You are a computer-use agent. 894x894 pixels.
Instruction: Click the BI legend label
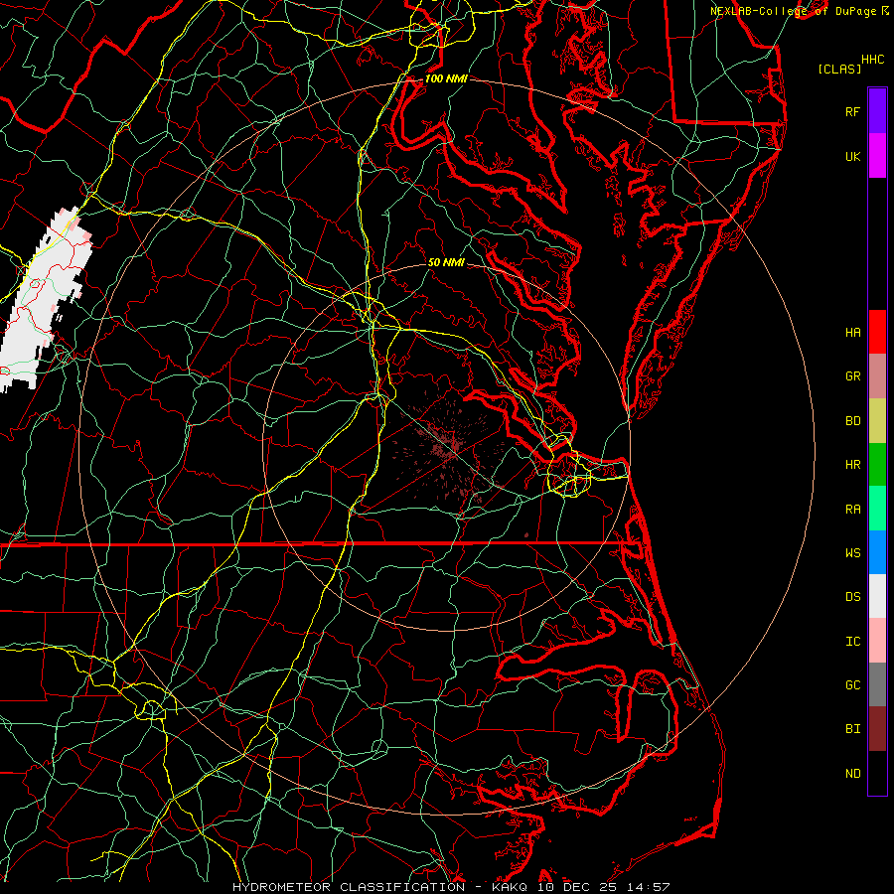(x=852, y=729)
